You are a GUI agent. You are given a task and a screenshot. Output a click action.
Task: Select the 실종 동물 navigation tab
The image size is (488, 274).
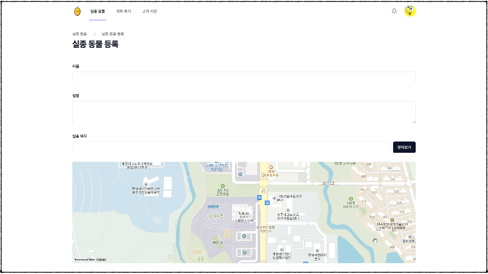pos(98,11)
